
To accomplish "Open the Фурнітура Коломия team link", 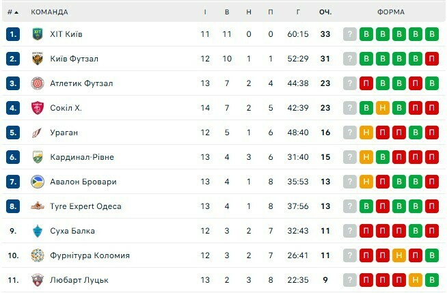I will coord(90,255).
